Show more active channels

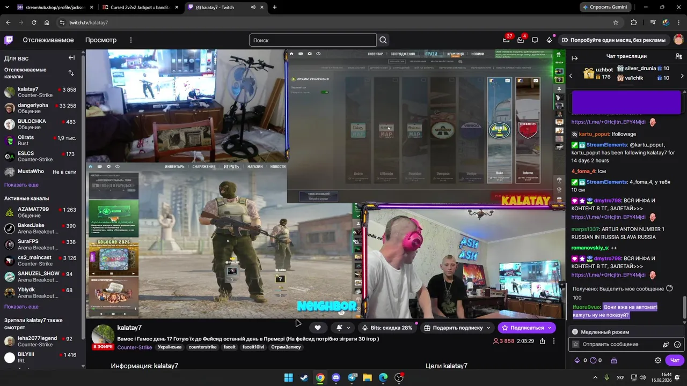(21, 307)
